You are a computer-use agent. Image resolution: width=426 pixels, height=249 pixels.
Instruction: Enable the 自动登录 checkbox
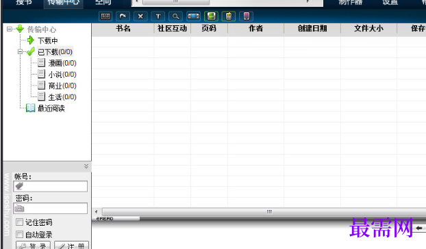coord(19,234)
